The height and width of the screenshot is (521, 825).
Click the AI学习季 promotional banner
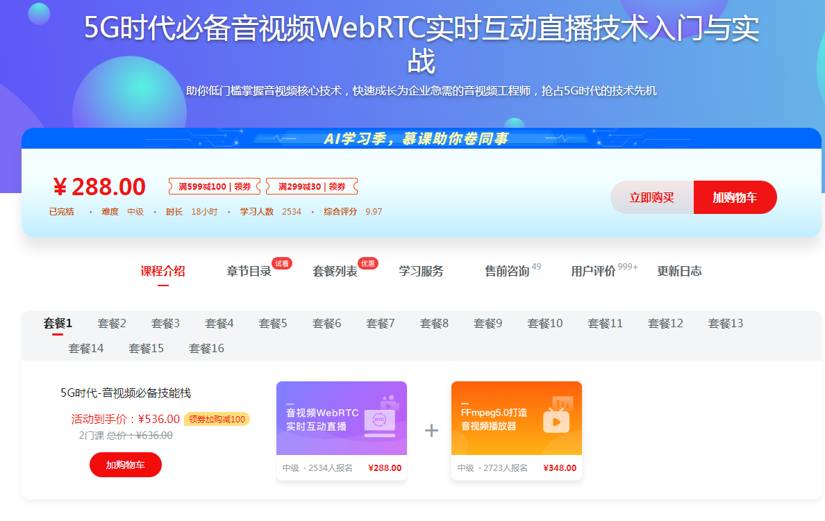416,139
